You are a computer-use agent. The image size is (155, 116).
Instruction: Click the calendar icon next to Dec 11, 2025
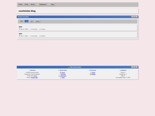tap(20, 36)
